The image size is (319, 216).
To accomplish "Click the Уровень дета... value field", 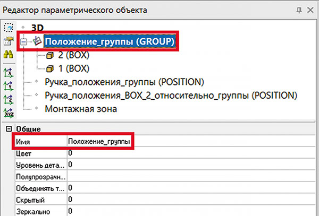I will (x=191, y=164).
